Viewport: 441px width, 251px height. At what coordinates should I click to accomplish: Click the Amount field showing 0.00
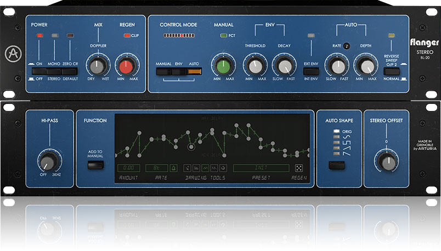click(128, 168)
